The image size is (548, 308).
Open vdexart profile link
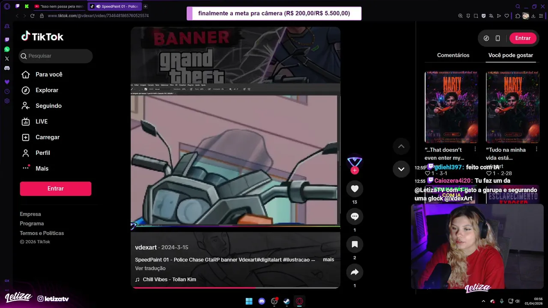tap(146, 247)
